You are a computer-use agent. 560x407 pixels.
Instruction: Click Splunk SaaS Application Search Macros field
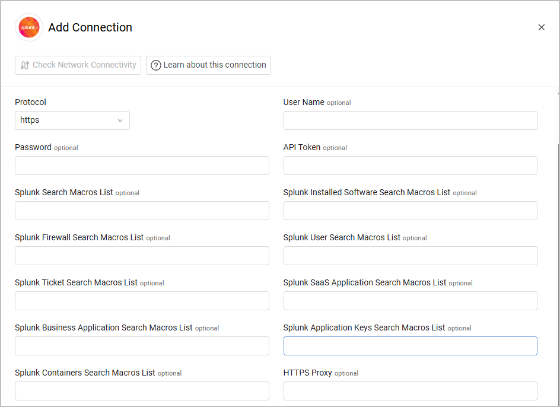[410, 301]
